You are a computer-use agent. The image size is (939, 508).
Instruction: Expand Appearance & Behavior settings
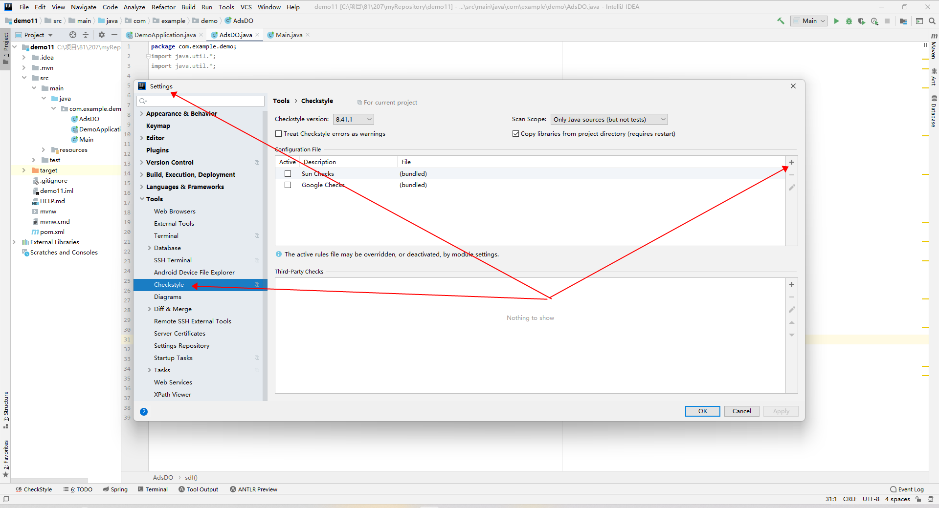(142, 114)
